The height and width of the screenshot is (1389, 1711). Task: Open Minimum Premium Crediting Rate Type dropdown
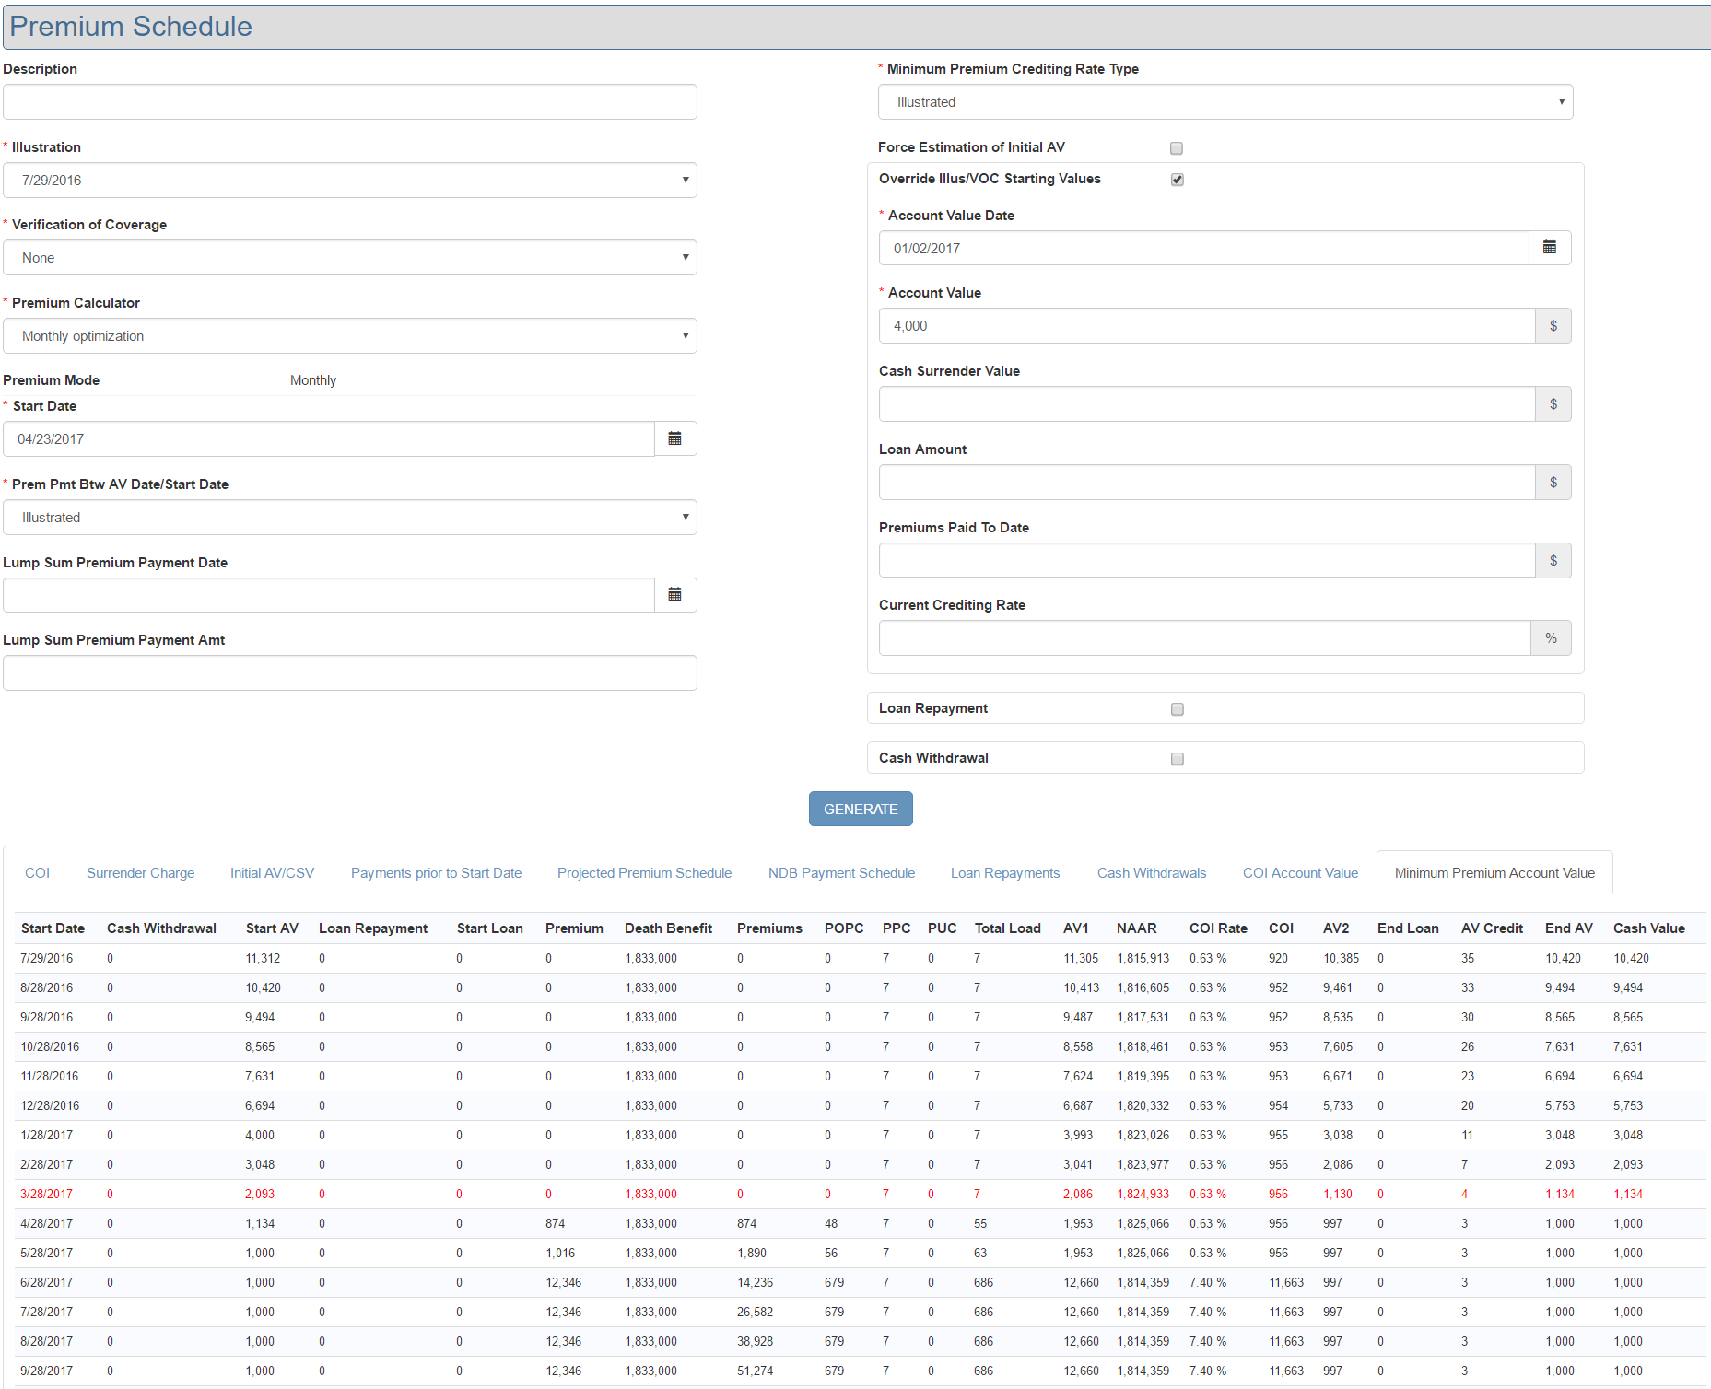click(x=1225, y=102)
